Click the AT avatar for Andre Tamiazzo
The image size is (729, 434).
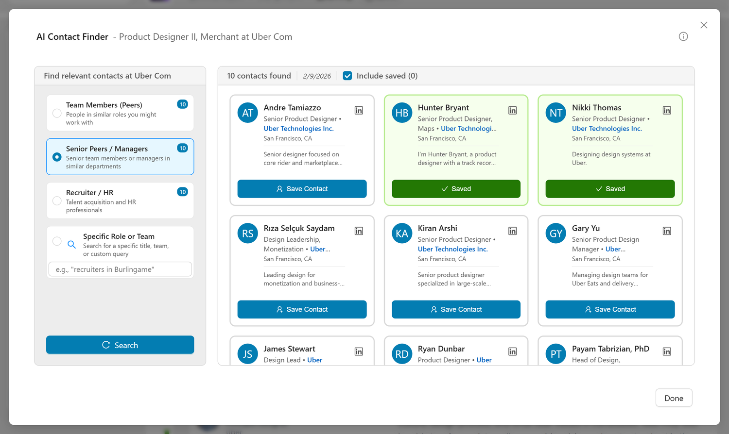(248, 113)
